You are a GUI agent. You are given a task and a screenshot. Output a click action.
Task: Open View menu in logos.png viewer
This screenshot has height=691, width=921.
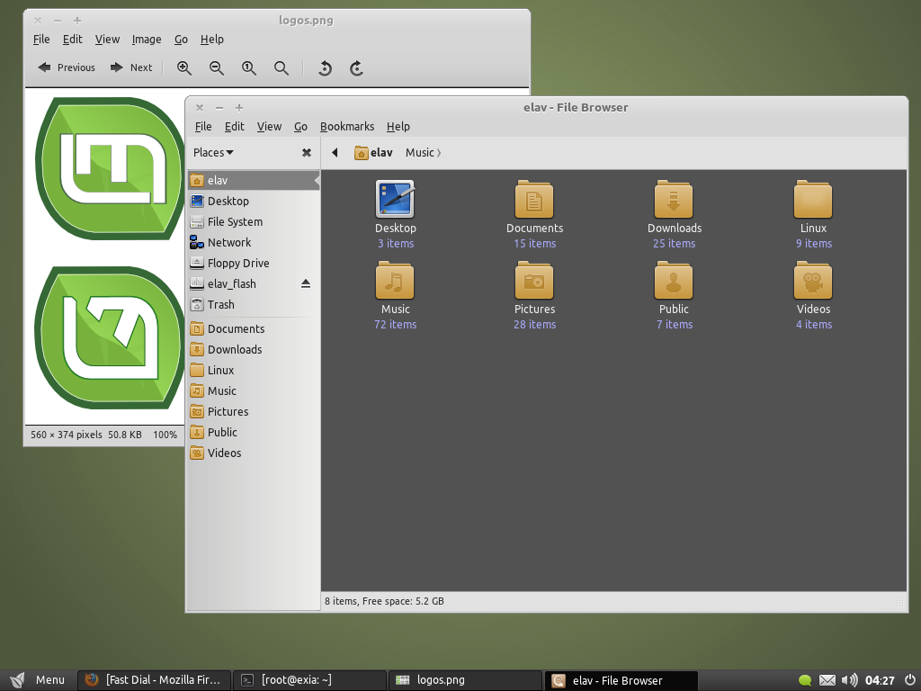pyautogui.click(x=107, y=40)
